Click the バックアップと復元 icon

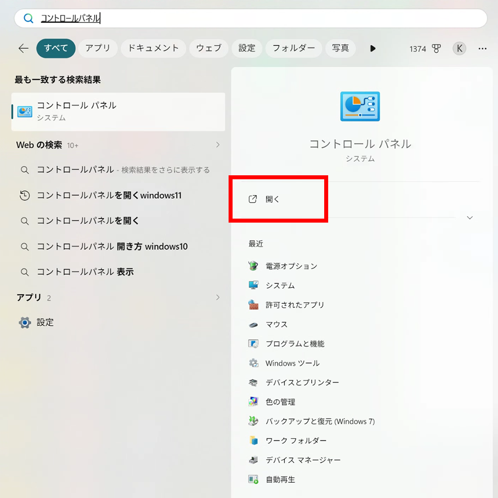click(x=253, y=421)
